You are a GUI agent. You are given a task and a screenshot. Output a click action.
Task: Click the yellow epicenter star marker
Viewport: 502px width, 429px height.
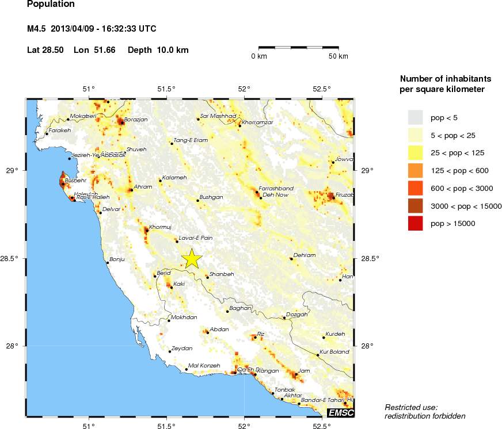click(x=192, y=259)
